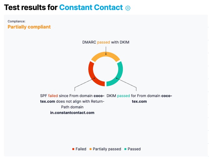Click the red Failed legend color square
Viewport: 209px width, 160px height.
click(73, 149)
